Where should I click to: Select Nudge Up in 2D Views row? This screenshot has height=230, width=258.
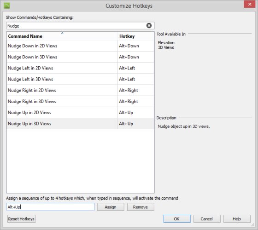pyautogui.click(x=81, y=113)
